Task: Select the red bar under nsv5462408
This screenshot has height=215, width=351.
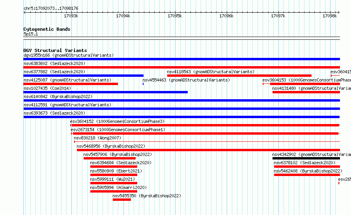Action: pyautogui.click(x=307, y=175)
